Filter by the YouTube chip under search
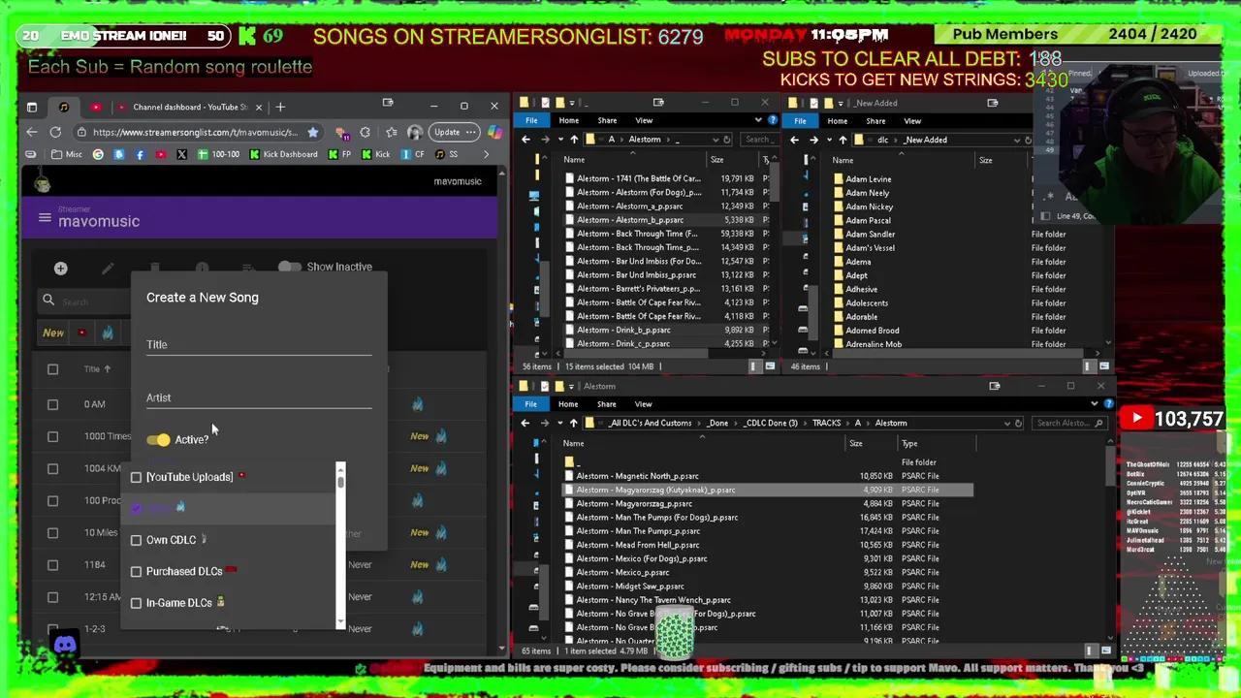The width and height of the screenshot is (1241, 698). pos(81,333)
